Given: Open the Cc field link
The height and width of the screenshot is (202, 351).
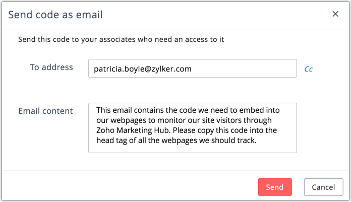Looking at the screenshot, I should click(x=308, y=69).
